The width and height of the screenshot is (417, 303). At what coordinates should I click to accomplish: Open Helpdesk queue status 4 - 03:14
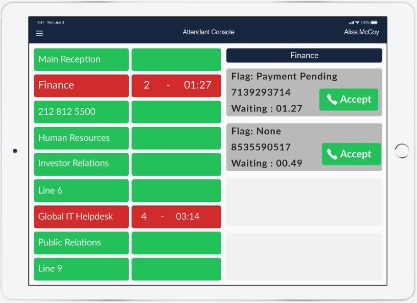176,217
